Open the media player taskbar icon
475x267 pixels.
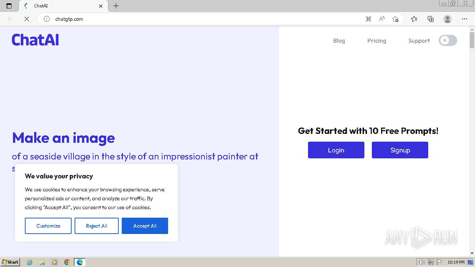(55, 262)
